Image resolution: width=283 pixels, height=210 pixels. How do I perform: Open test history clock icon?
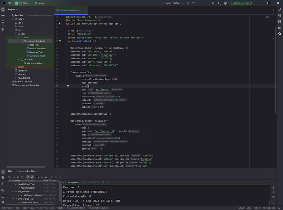(x=46, y=177)
